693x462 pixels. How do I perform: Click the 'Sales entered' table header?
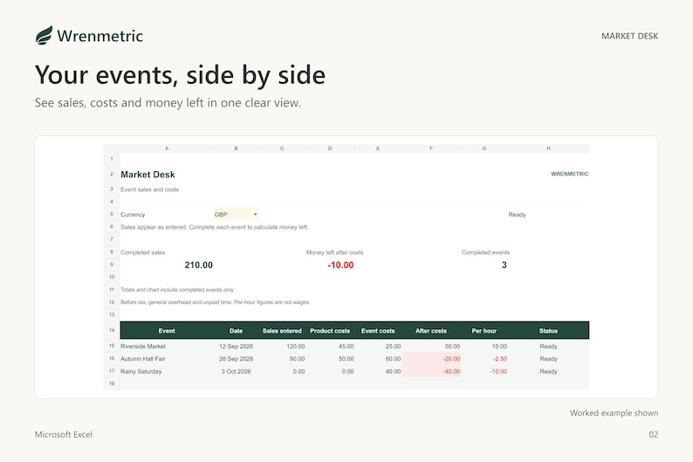282,331
